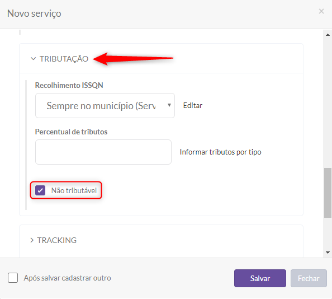Image resolution: width=332 pixels, height=299 pixels.
Task: Open the TRACKING section header
Action: pos(57,240)
